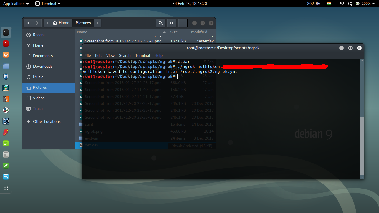Open GNOME Terminal from the dock
Image resolution: width=379 pixels, height=213 pixels.
coord(6,32)
